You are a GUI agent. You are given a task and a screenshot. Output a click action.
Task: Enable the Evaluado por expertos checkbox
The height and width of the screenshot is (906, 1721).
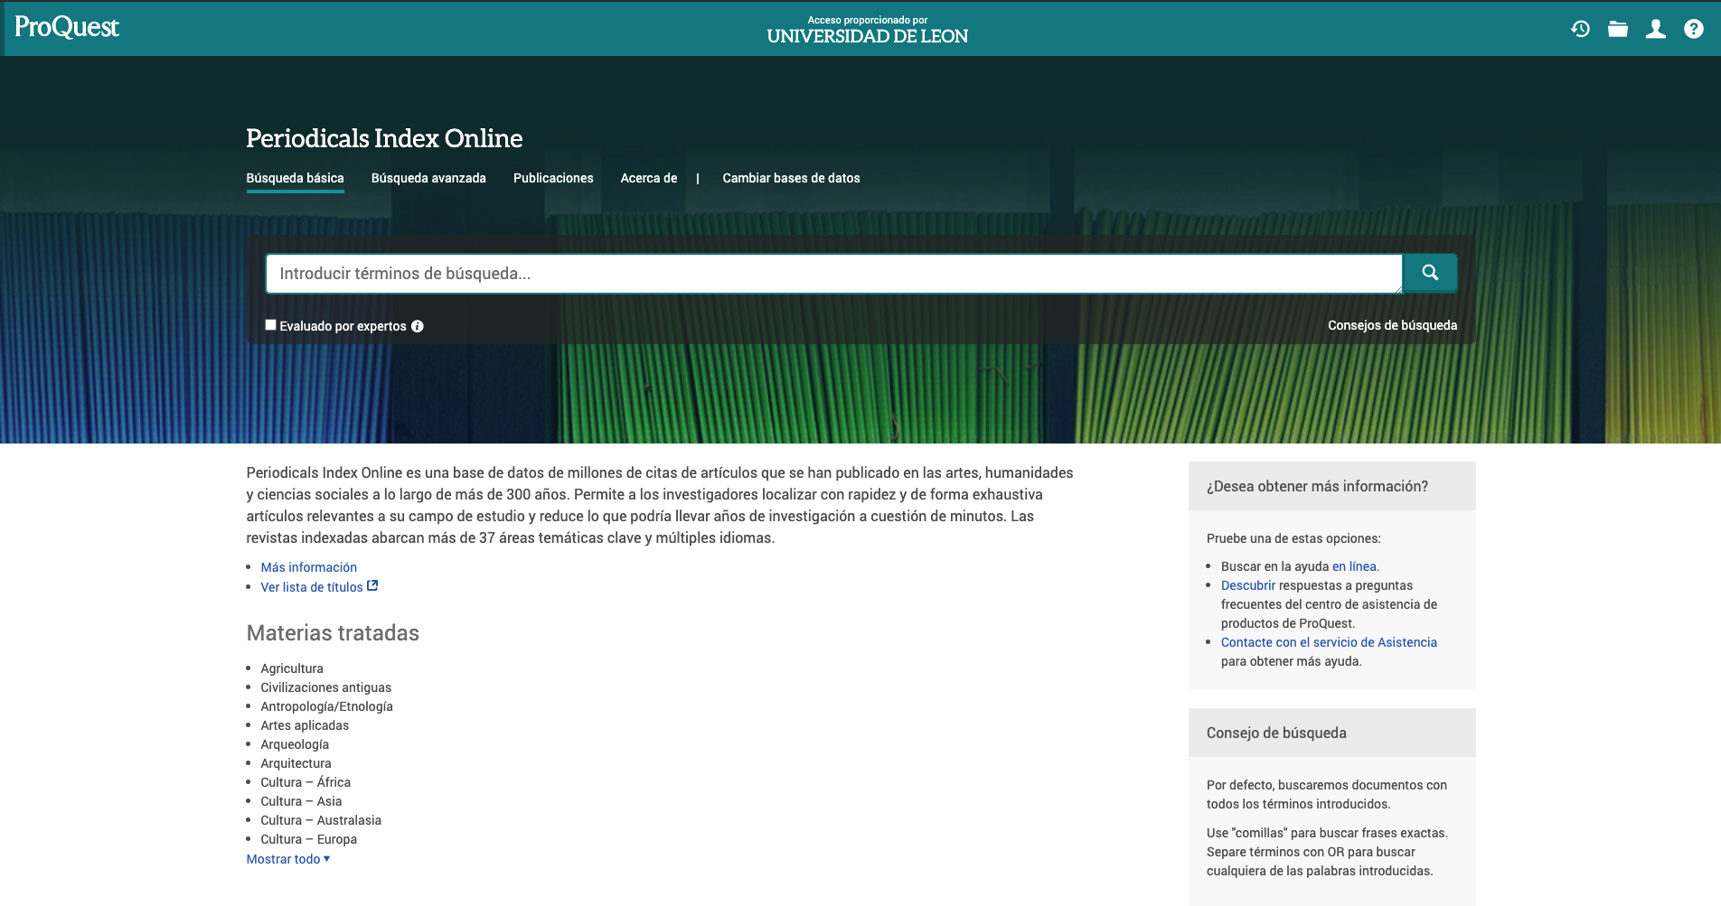[270, 325]
